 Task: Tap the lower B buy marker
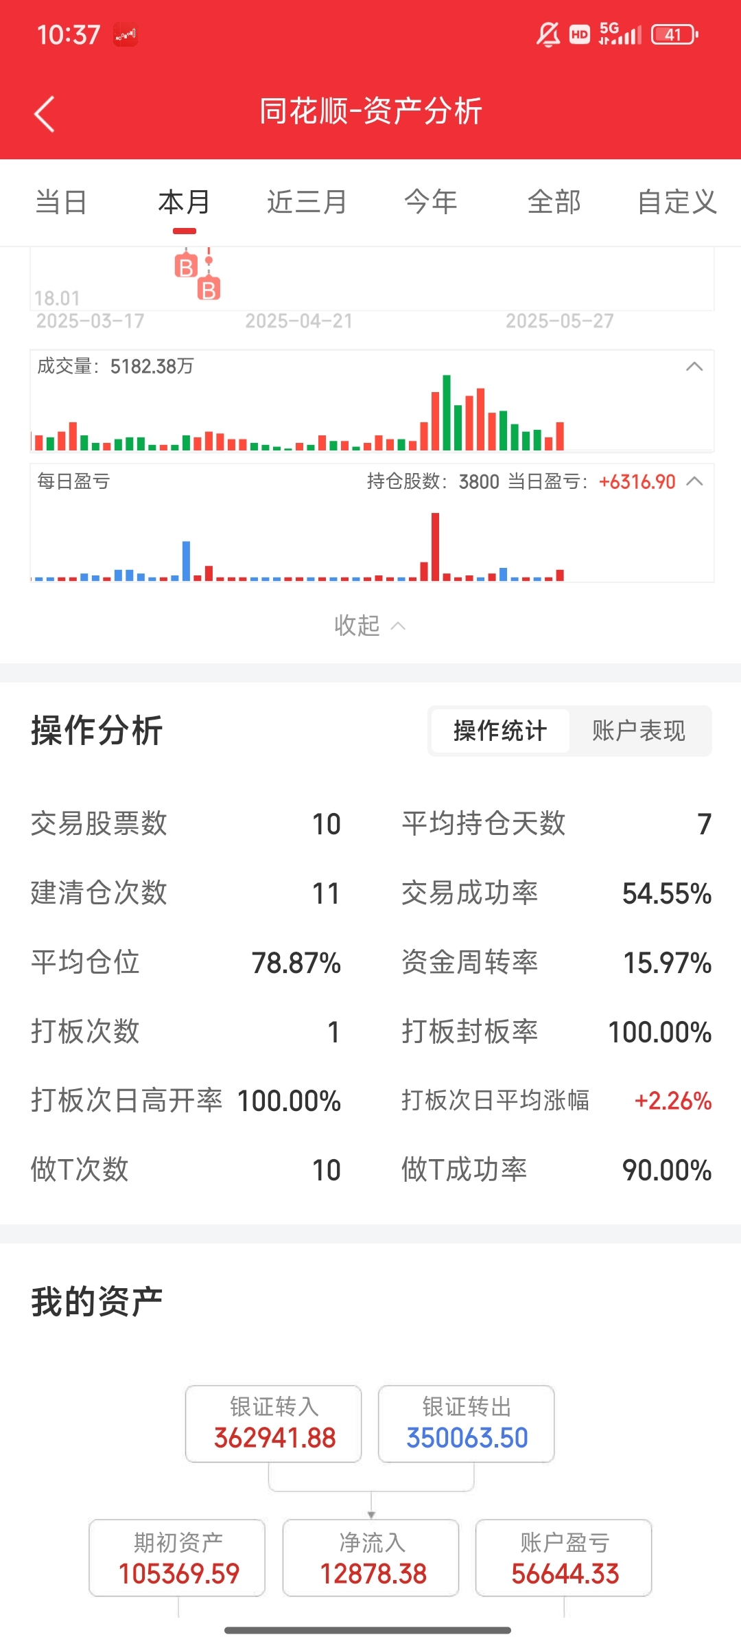209,289
